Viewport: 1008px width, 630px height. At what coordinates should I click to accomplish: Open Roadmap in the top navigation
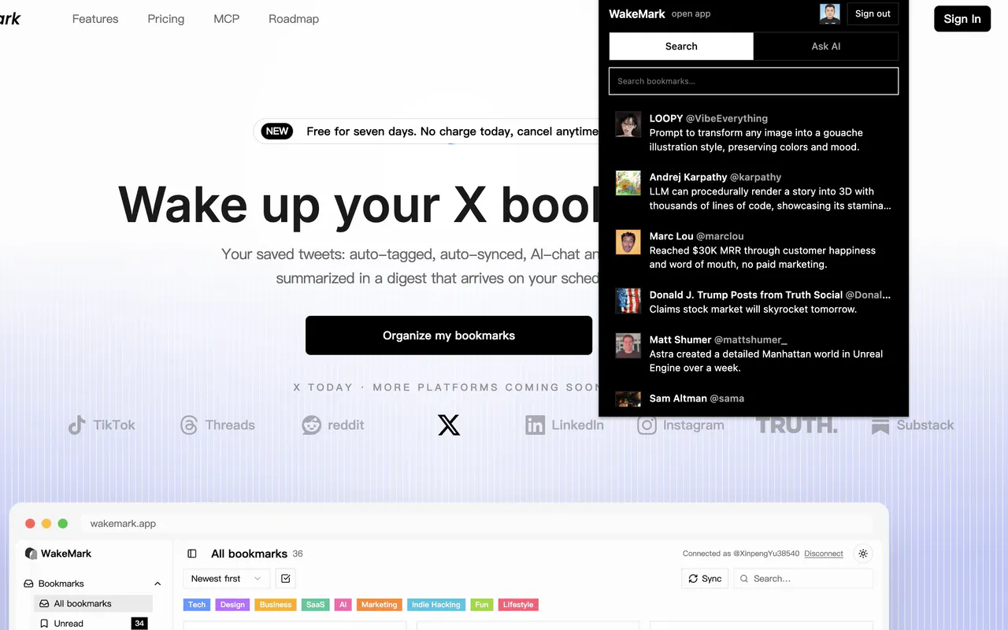[x=294, y=19]
